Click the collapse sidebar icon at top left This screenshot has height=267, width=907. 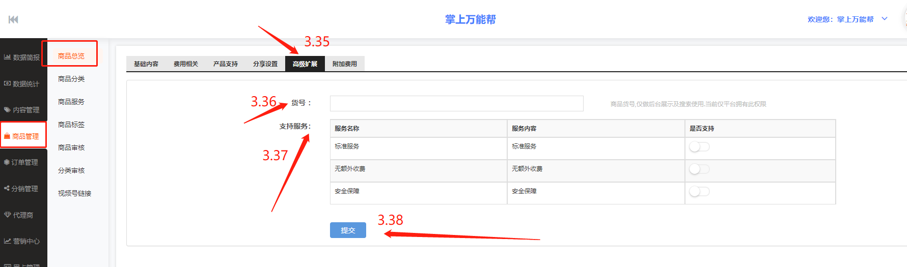pos(13,19)
